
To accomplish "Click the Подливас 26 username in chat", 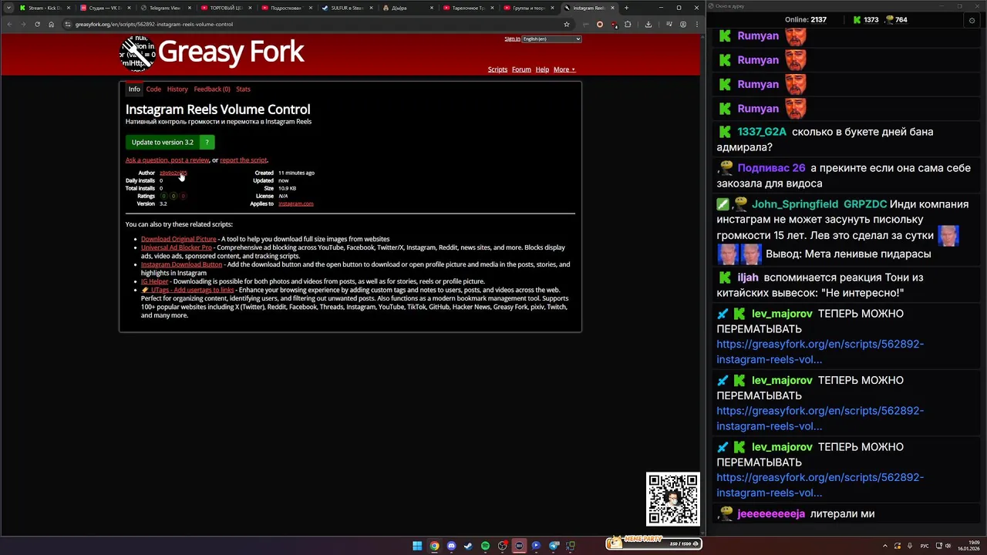I will point(771,168).
